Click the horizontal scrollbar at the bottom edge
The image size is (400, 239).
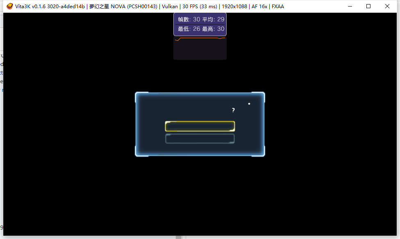tap(178, 237)
